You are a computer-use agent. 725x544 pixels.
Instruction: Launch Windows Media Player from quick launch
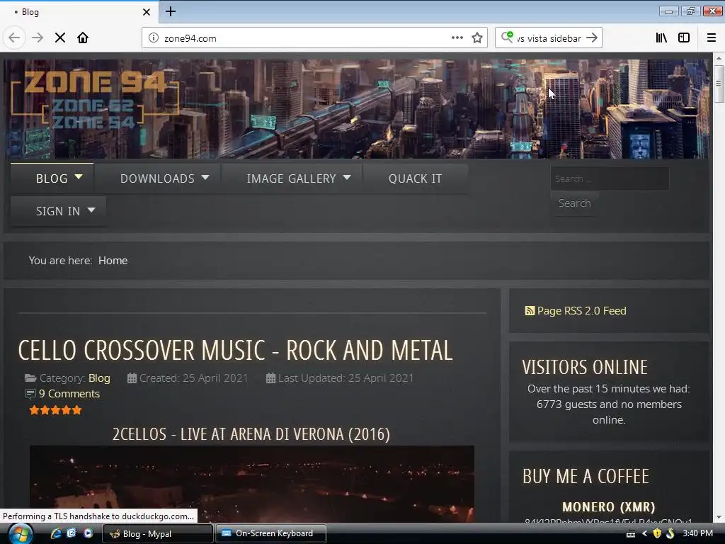coord(88,533)
